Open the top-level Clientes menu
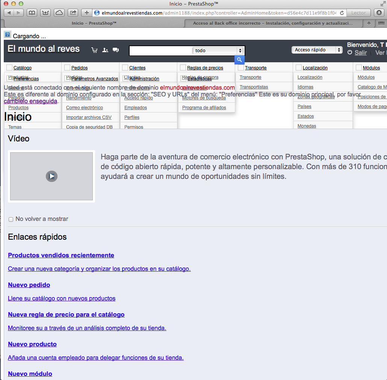The image size is (387, 380). pos(137,68)
